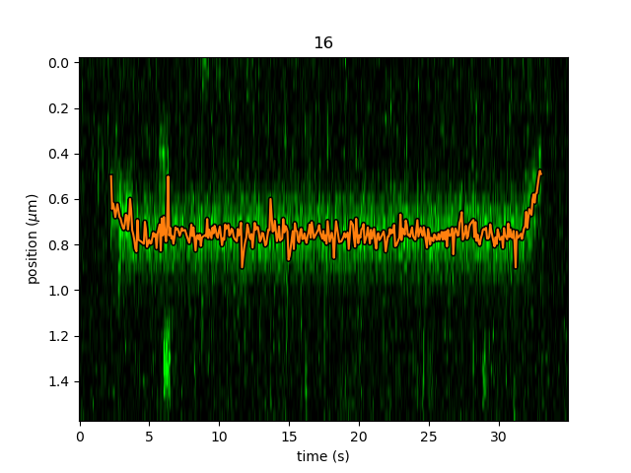This screenshot has width=631, height=473.
Task: Click the orange trace spike near 6 seconds
Action: (x=168, y=177)
